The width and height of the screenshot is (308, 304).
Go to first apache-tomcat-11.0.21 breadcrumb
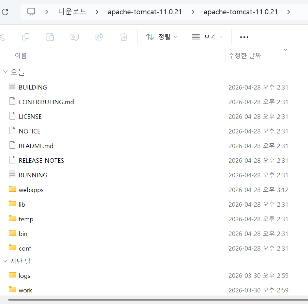[x=145, y=12]
